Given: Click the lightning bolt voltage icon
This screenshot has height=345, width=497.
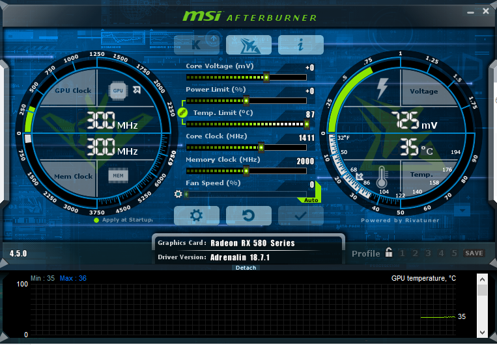Looking at the screenshot, I should pos(382,88).
